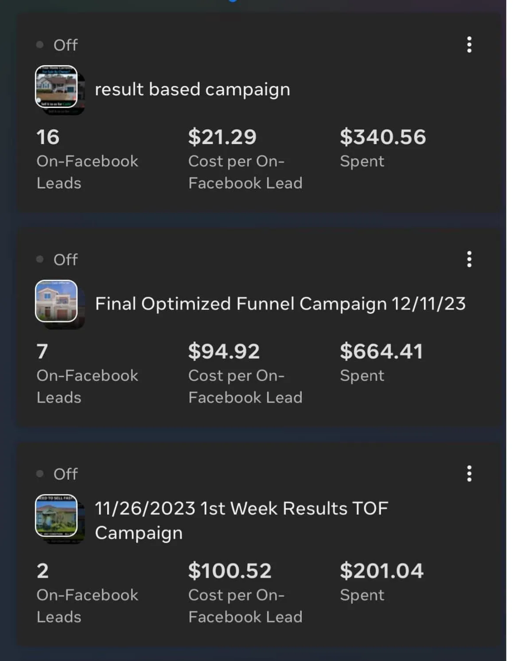Viewport: 513px width, 661px height.
Task: Select the $94.92 cost per lead metric
Action: coord(245,374)
